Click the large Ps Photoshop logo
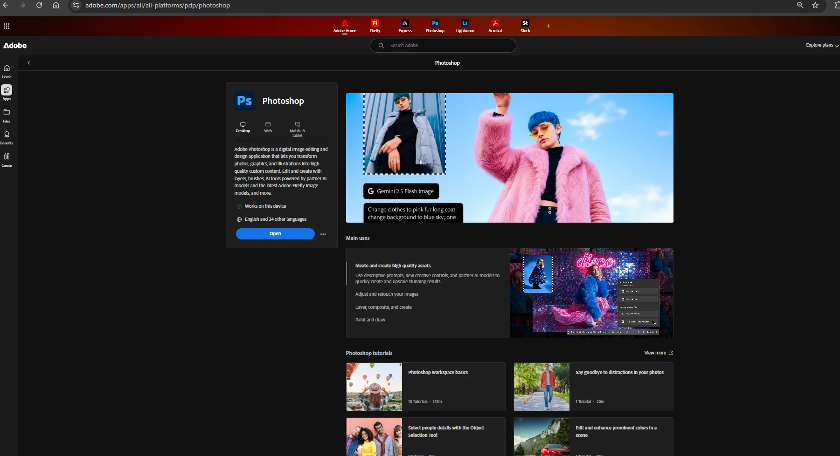The image size is (840, 456). 244,101
